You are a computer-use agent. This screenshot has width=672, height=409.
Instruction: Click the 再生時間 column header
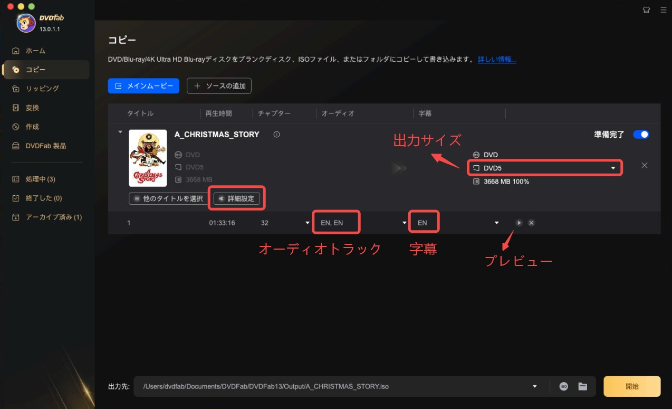(x=218, y=113)
